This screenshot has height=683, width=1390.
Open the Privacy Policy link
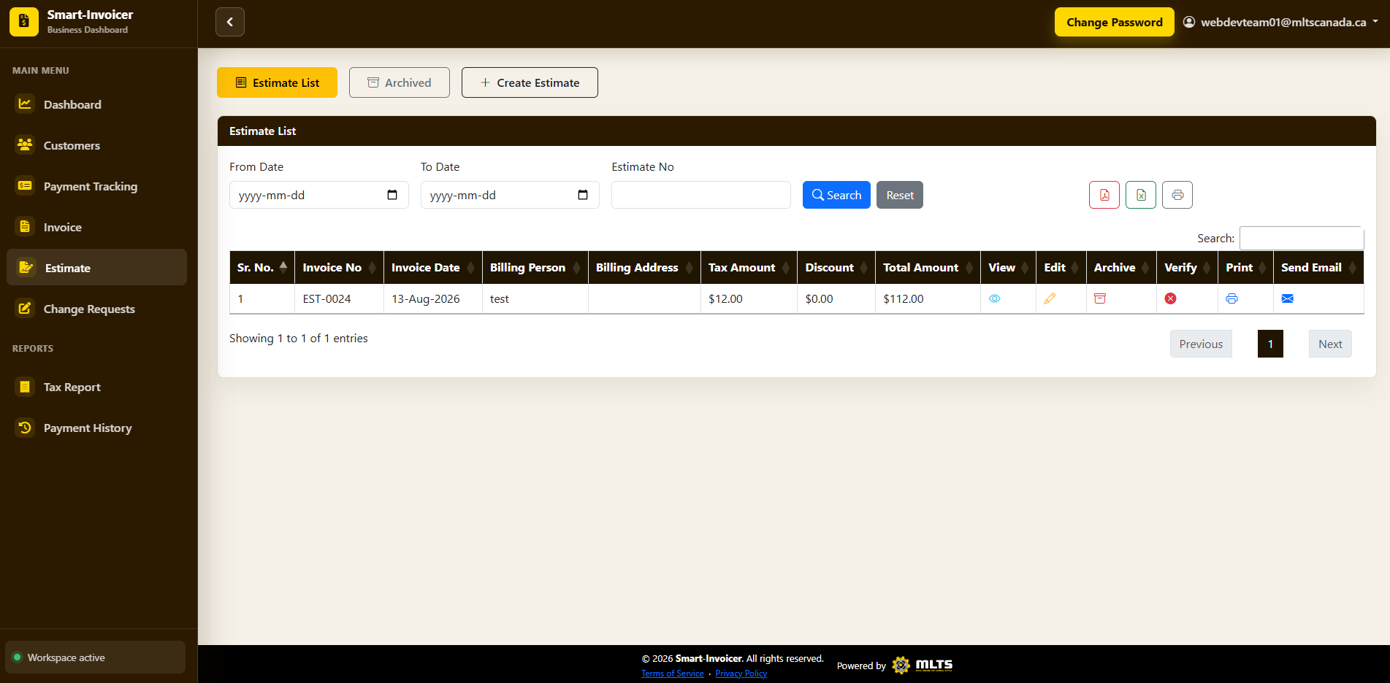[741, 674]
